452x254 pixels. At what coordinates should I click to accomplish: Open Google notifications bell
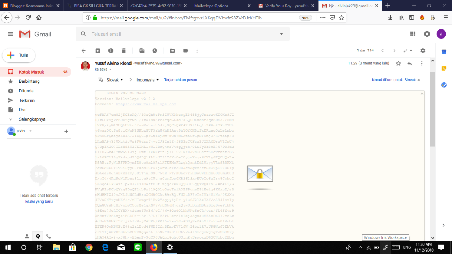[x=427, y=34]
